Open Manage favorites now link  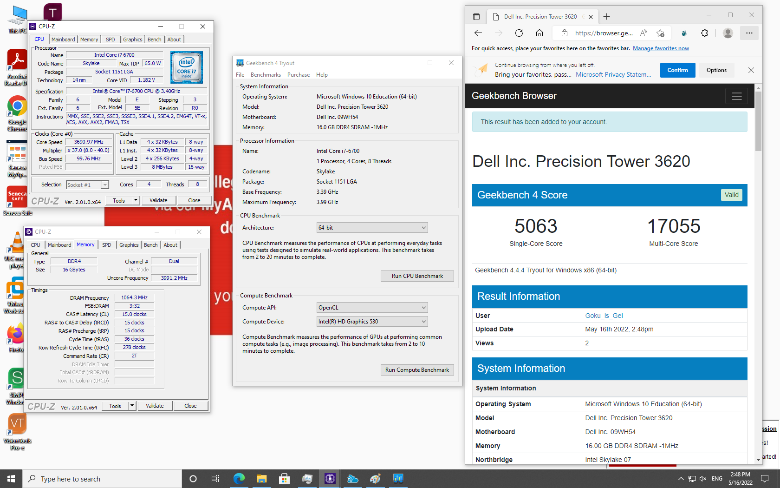pos(661,48)
